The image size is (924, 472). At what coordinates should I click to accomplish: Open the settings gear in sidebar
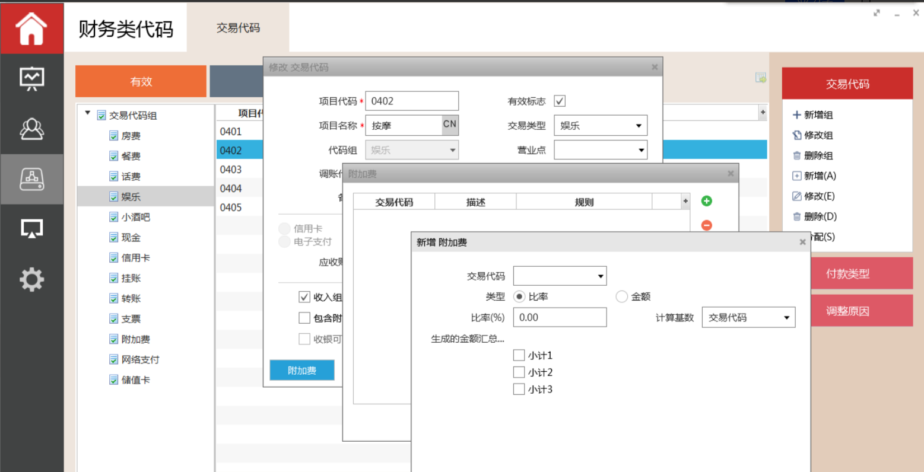31,279
